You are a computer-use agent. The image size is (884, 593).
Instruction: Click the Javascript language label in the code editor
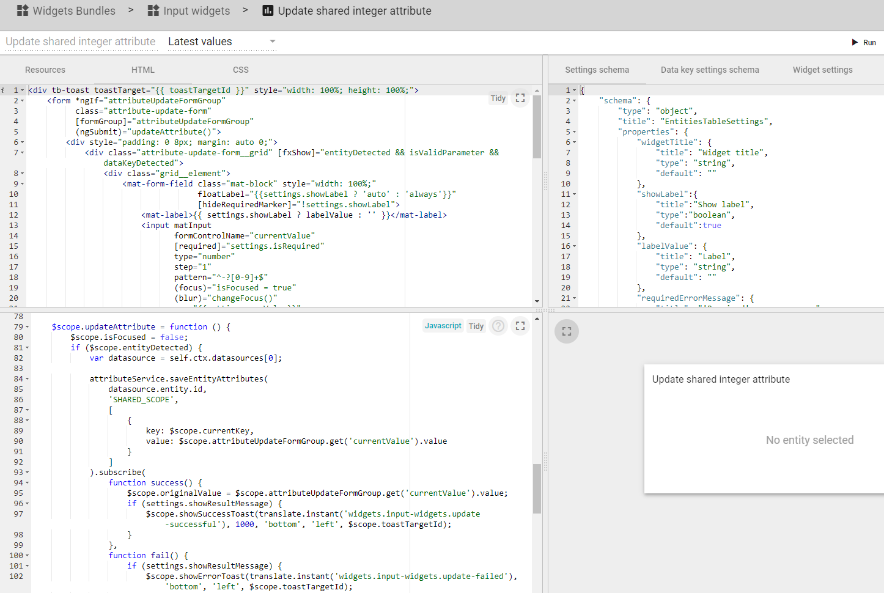click(x=443, y=325)
